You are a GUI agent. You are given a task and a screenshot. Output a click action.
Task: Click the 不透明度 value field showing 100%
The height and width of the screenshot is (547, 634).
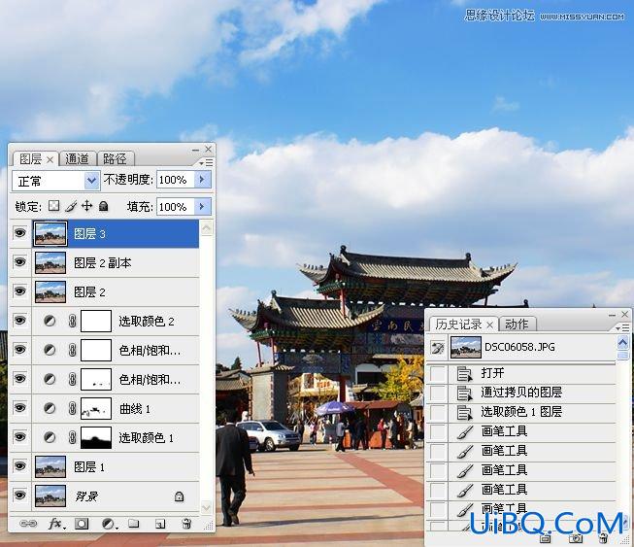tap(176, 180)
